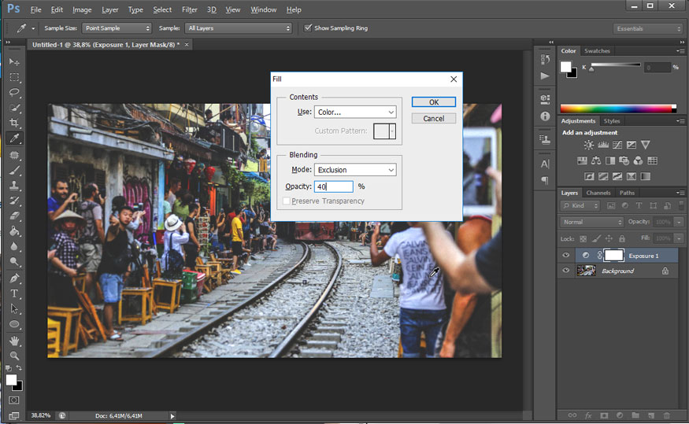The image size is (689, 424).
Task: Open the Filter menu
Action: (x=189, y=9)
